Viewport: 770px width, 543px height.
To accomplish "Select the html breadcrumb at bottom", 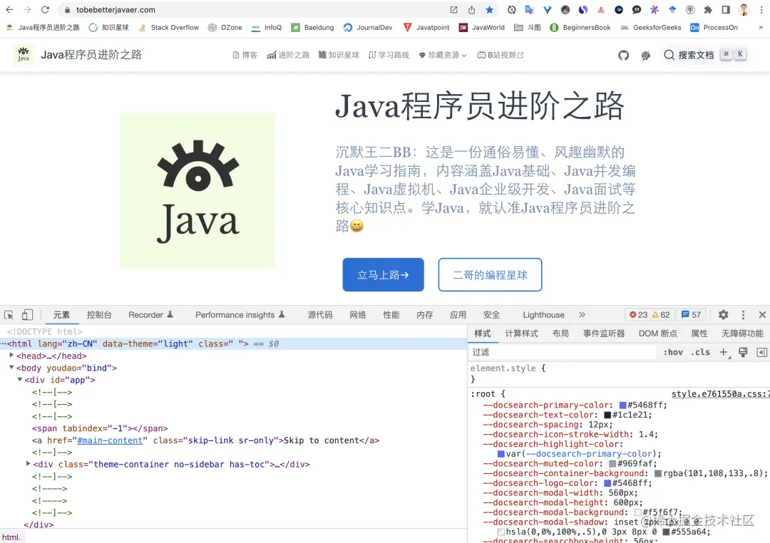I will click(x=11, y=537).
